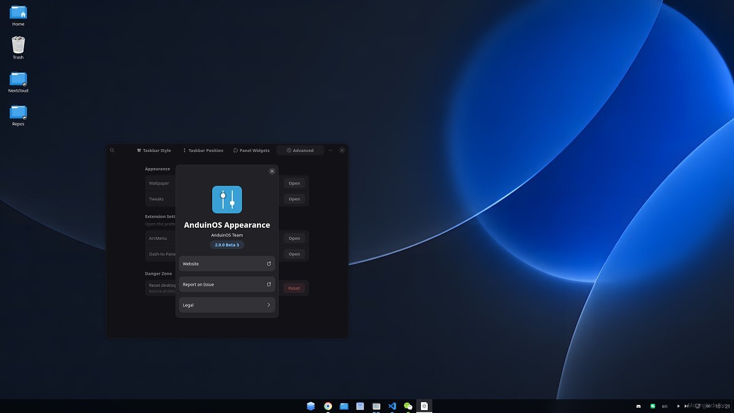Open WeChat from the taskbar
Viewport: 734px width, 413px height.
pos(408,406)
